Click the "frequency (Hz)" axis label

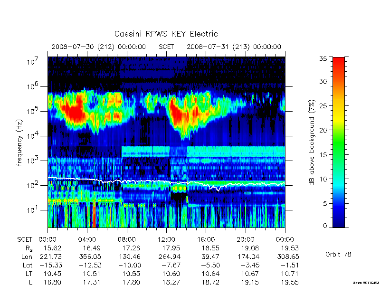(19, 142)
